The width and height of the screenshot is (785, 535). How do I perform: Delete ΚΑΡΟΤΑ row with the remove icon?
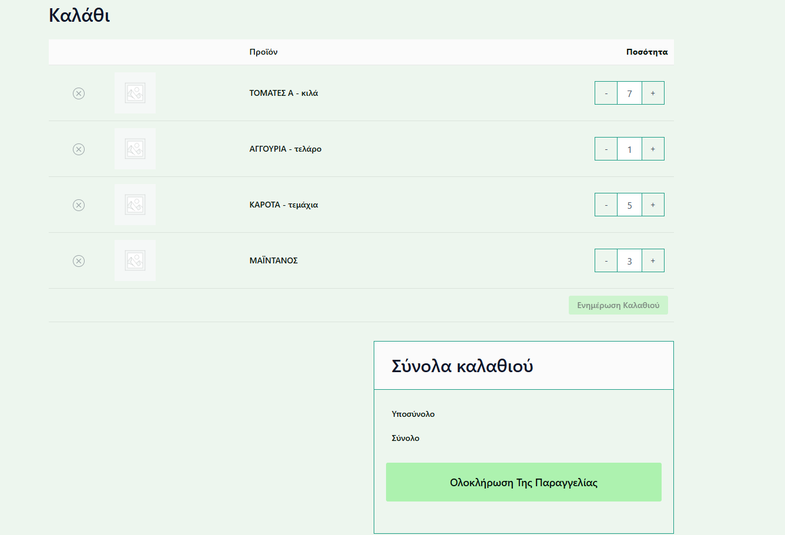pyautogui.click(x=79, y=205)
